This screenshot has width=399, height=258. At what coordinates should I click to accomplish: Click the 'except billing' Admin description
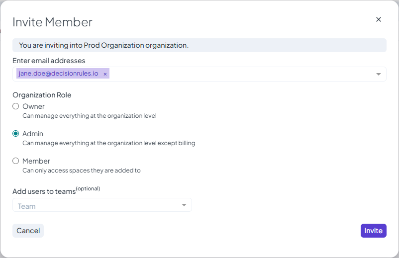coord(176,143)
